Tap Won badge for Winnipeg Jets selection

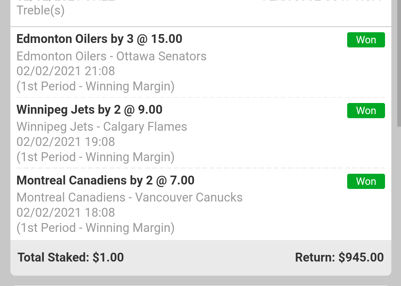point(366,111)
